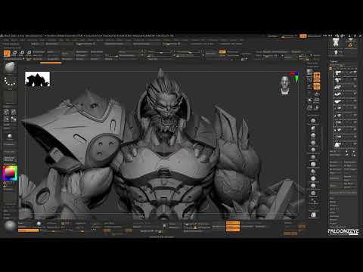Toggle the top orange button in the right shelf
This screenshot has width=363, height=272.
pyautogui.click(x=317, y=75)
